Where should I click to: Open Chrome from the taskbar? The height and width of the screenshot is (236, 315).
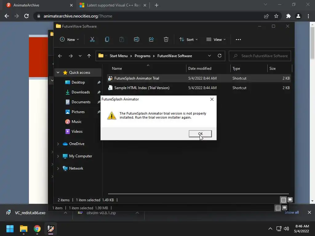pyautogui.click(x=37, y=229)
